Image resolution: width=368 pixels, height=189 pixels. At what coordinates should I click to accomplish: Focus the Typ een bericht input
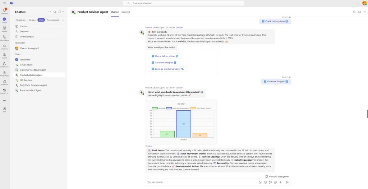[x=202, y=182]
